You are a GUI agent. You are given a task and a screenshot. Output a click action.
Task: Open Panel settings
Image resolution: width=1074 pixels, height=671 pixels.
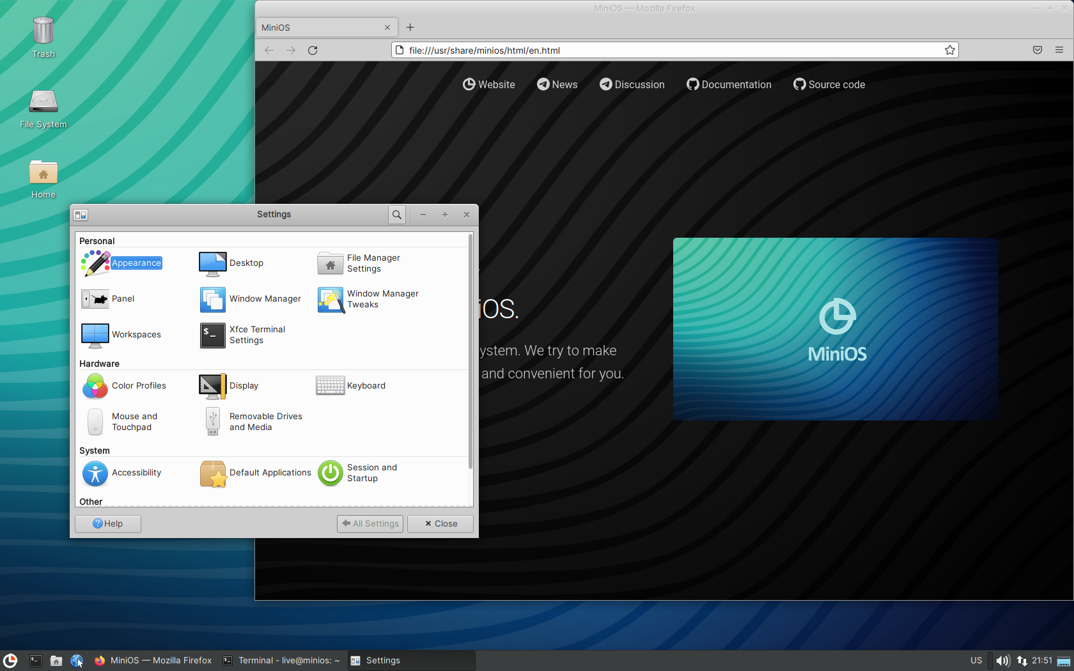click(107, 299)
